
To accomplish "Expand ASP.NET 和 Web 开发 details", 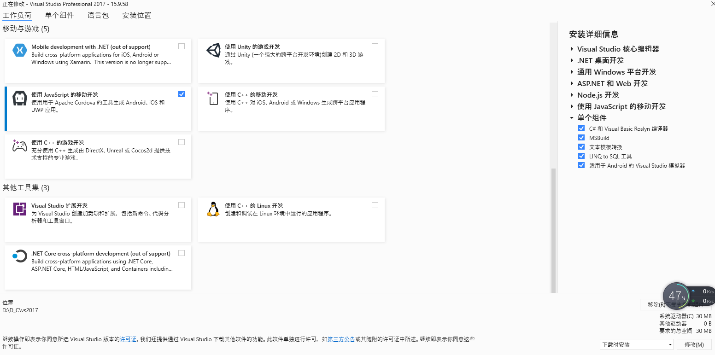I will pyautogui.click(x=572, y=83).
